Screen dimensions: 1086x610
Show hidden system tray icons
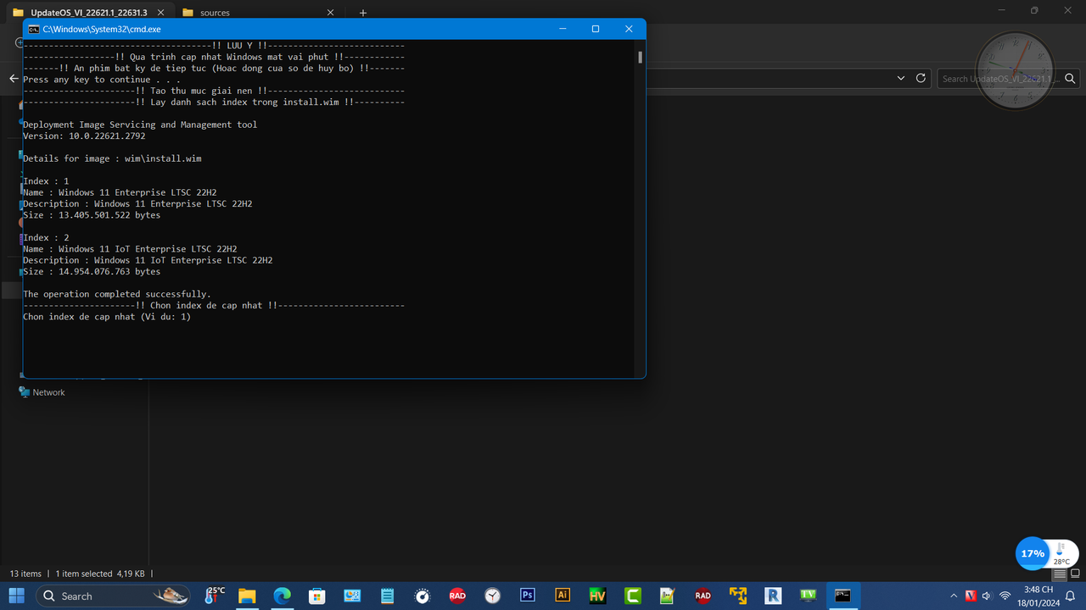coord(954,596)
